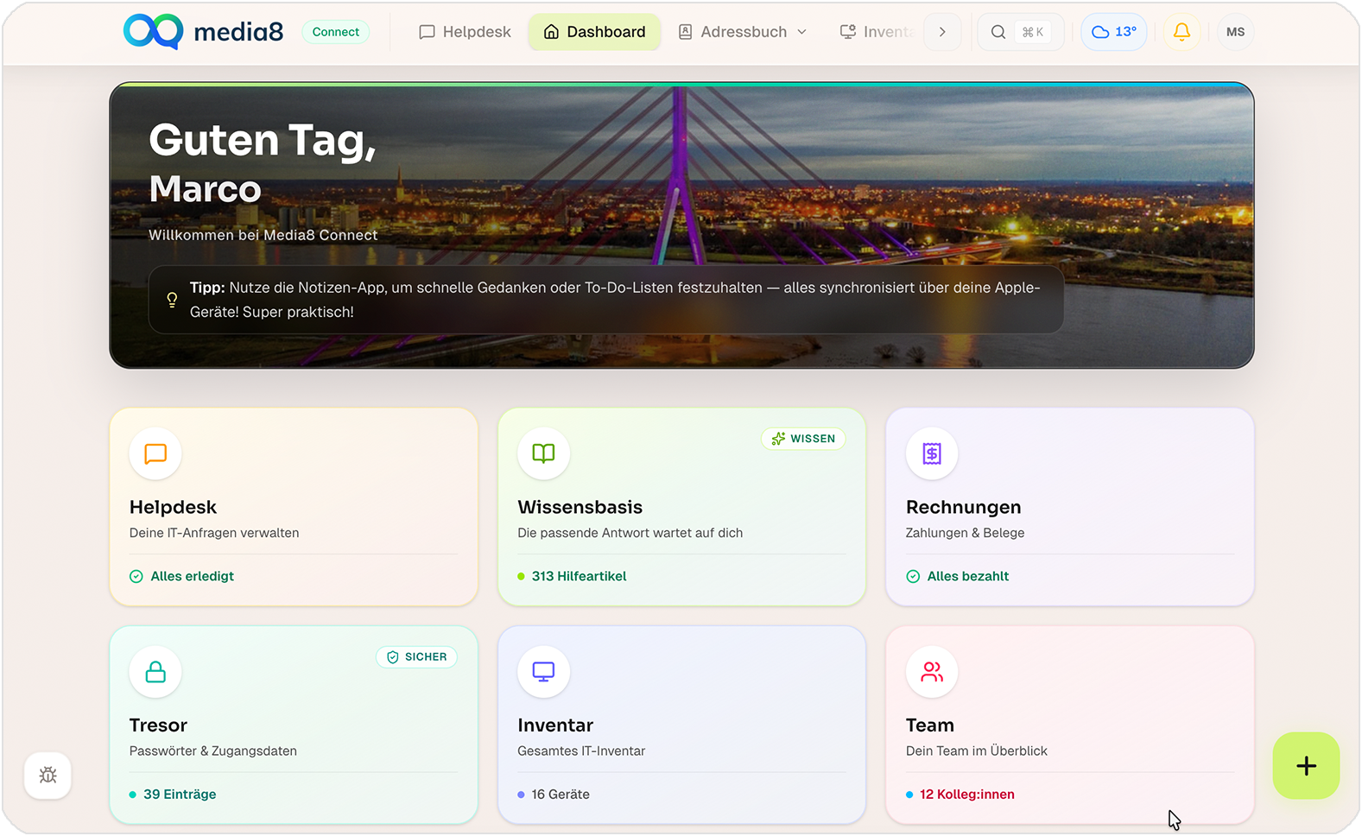
Task: Click the Adressbuch contact book icon
Action: (685, 32)
